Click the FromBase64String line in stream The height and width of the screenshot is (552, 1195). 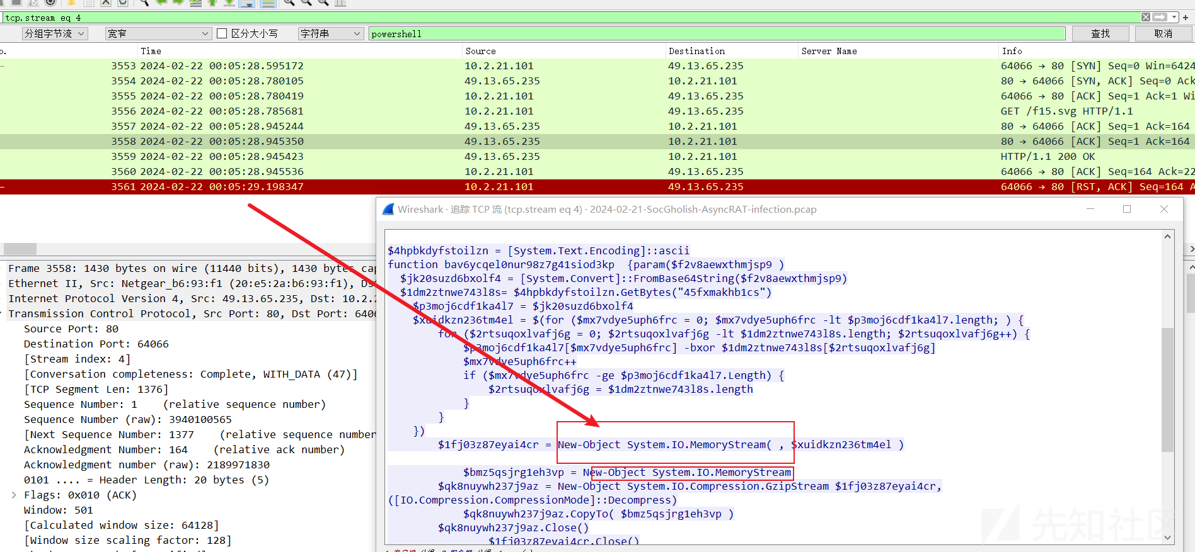(x=624, y=278)
